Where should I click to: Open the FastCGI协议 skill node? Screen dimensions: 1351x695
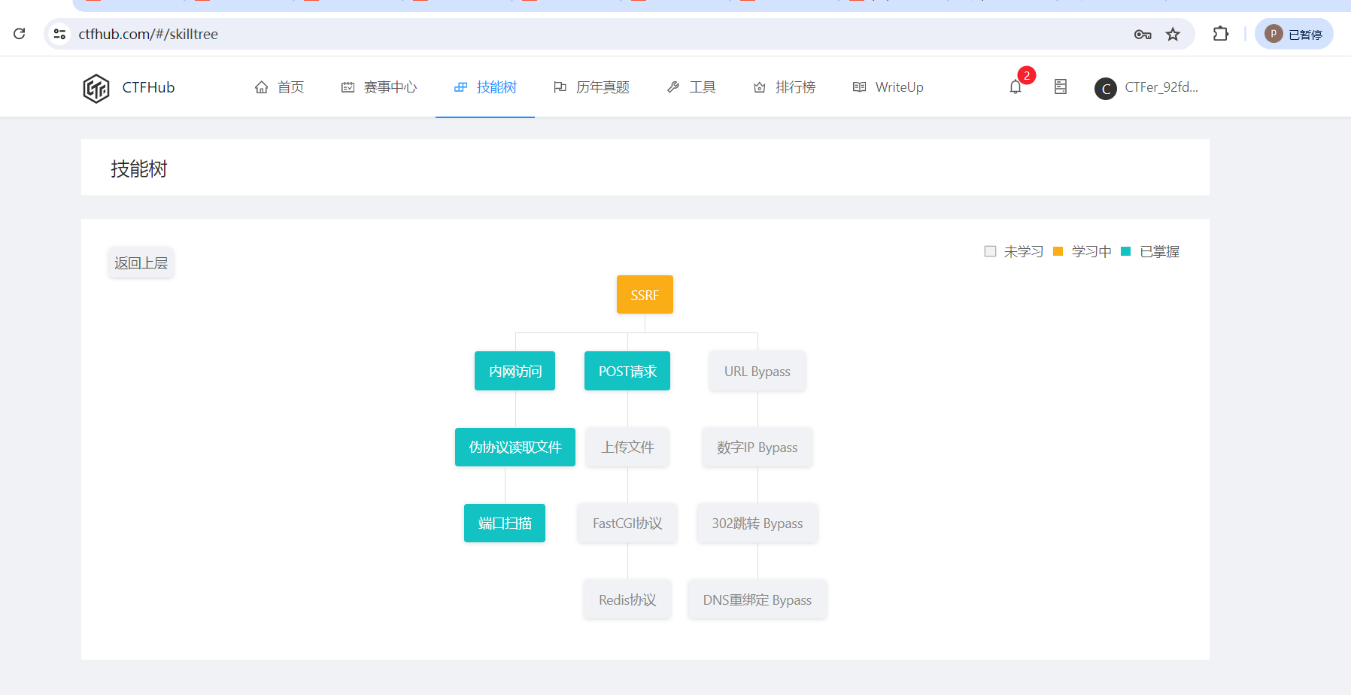pos(627,523)
